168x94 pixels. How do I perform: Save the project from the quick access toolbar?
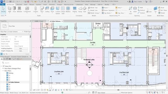10,2
